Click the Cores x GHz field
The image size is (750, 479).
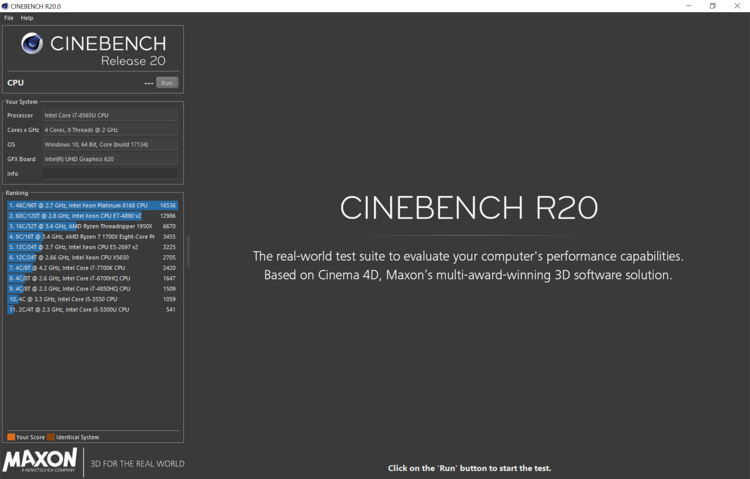pyautogui.click(x=110, y=130)
